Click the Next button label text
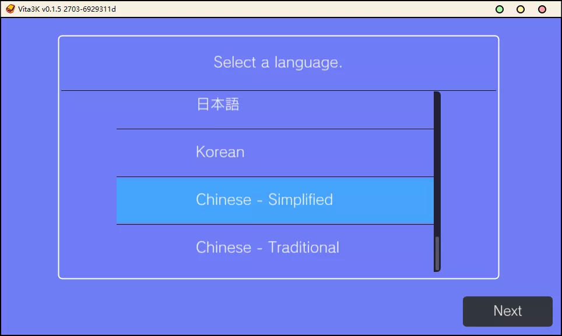562x336 pixels. [507, 311]
